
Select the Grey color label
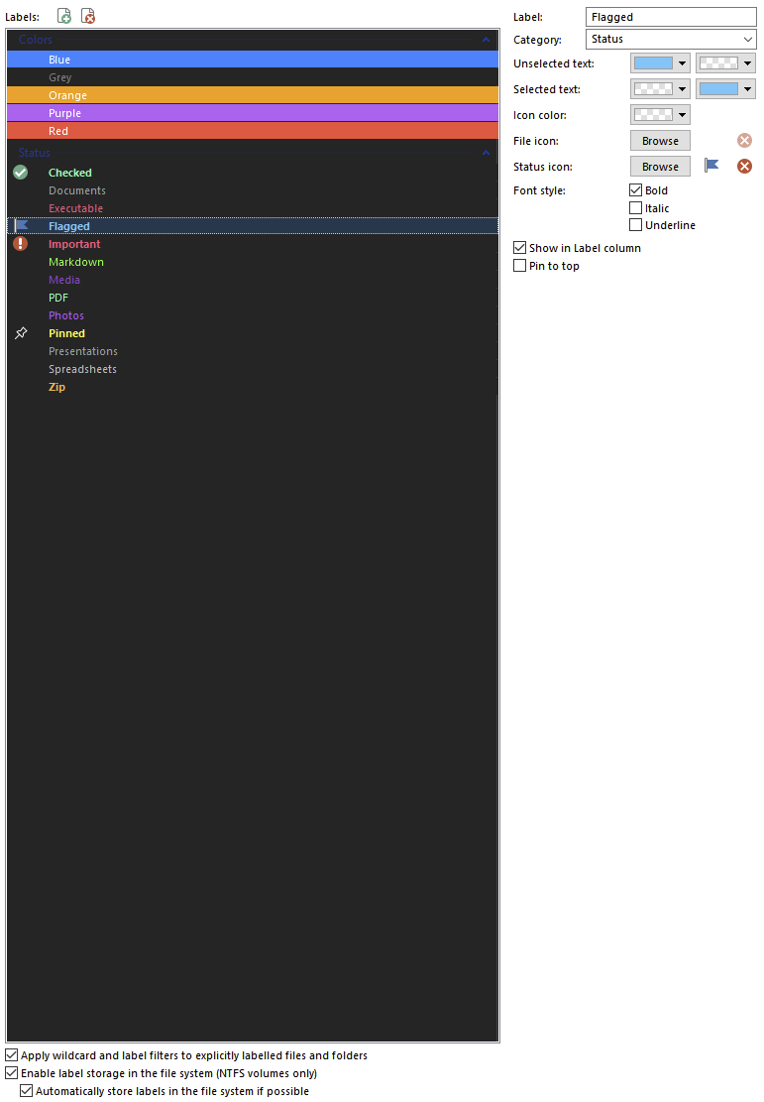253,77
